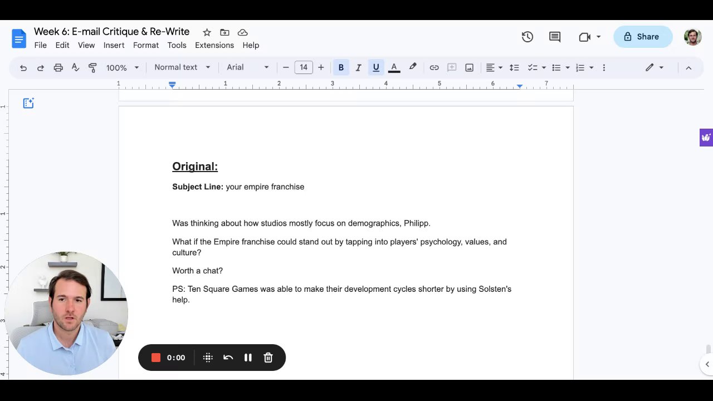The width and height of the screenshot is (713, 401).
Task: Open the checklist options arrow
Action: [544, 67]
